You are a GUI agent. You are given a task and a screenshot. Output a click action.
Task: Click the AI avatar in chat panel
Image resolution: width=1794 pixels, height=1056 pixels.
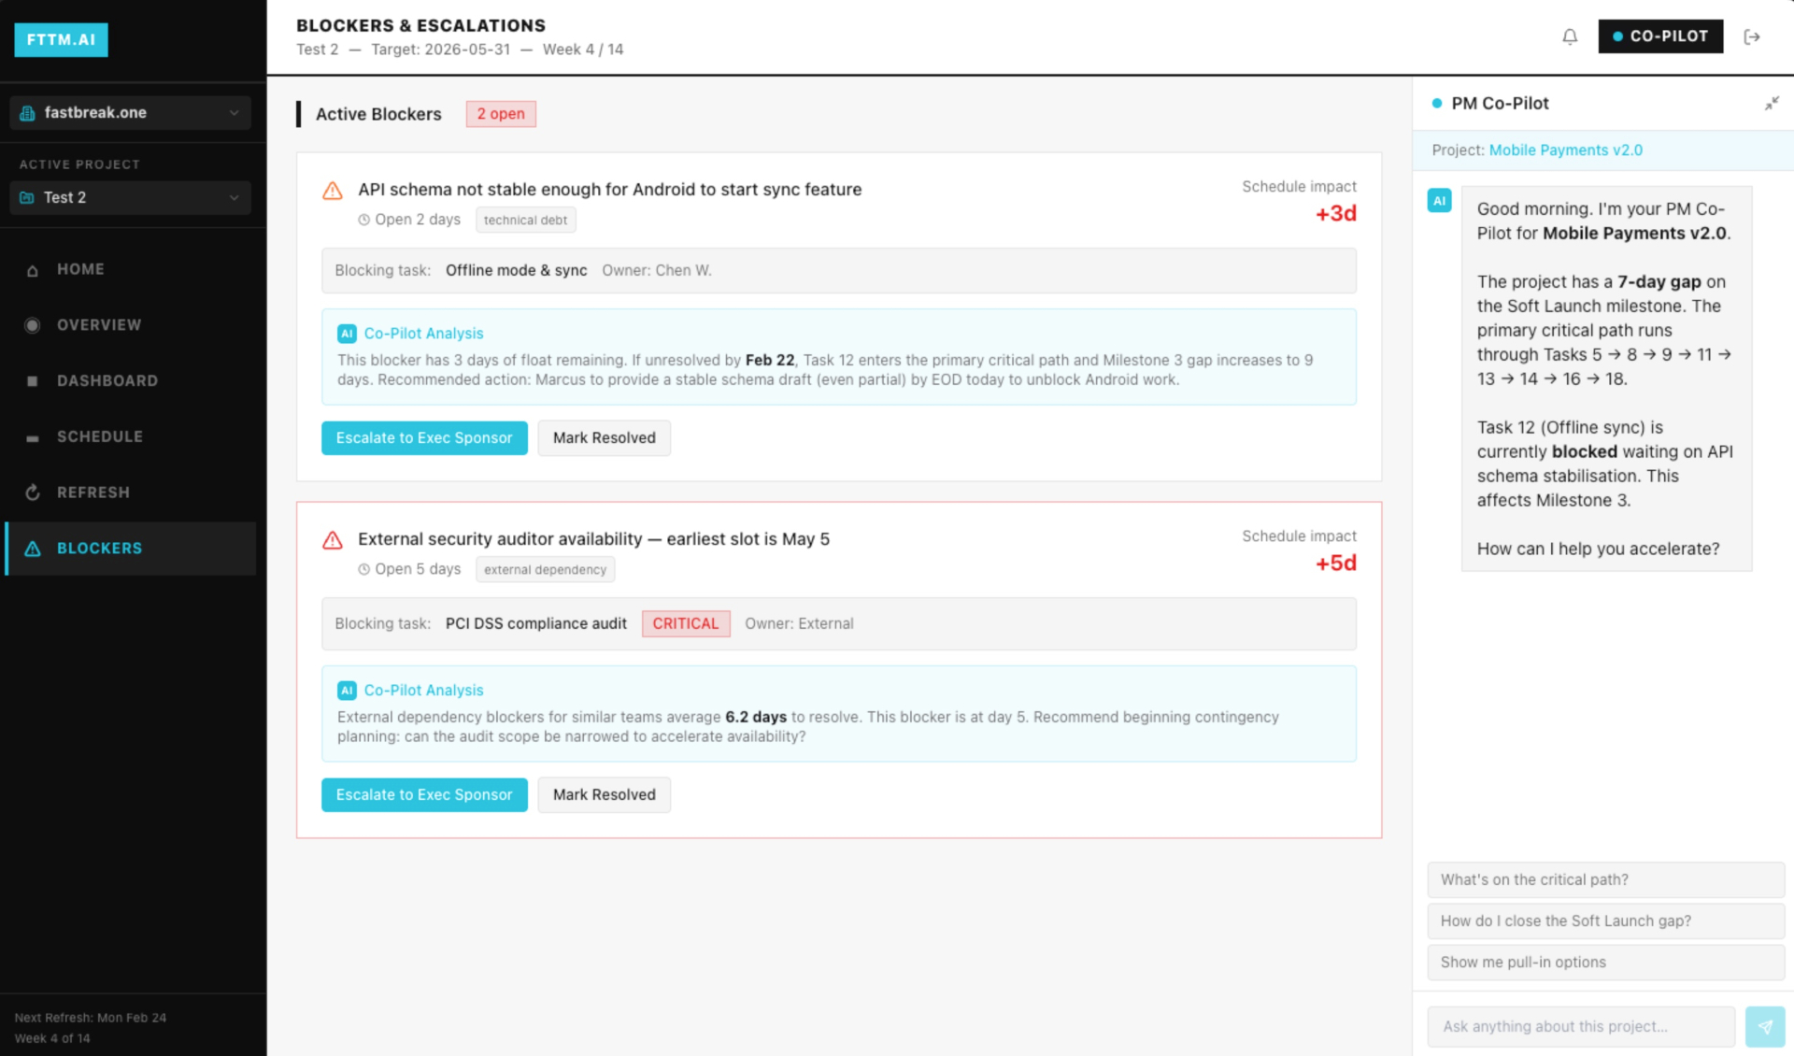(1439, 200)
